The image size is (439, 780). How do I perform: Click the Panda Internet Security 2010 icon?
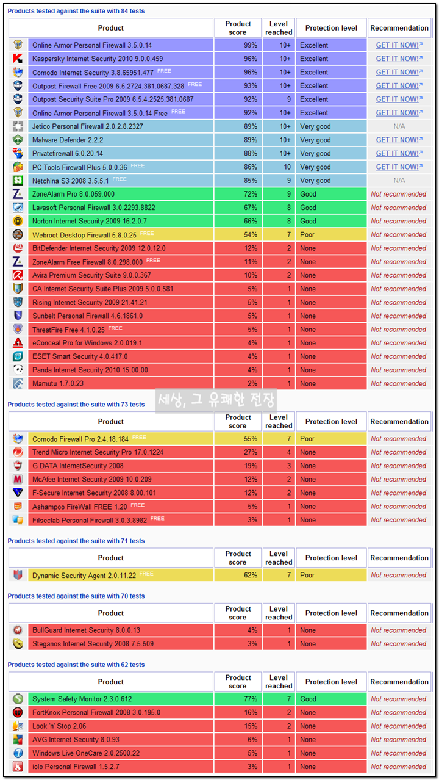pyautogui.click(x=18, y=370)
